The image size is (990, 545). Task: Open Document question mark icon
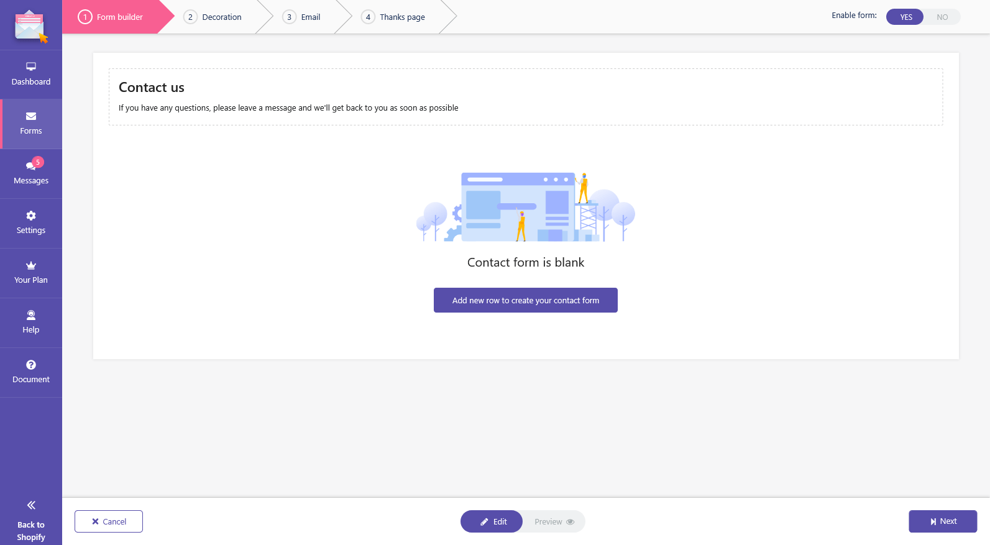(x=31, y=365)
